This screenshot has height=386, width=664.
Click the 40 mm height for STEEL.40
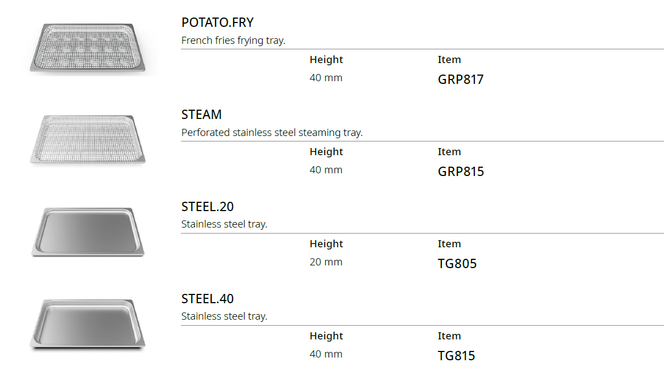coord(326,354)
